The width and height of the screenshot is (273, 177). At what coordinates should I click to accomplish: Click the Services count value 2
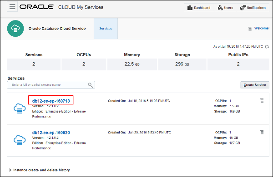coord(34,64)
